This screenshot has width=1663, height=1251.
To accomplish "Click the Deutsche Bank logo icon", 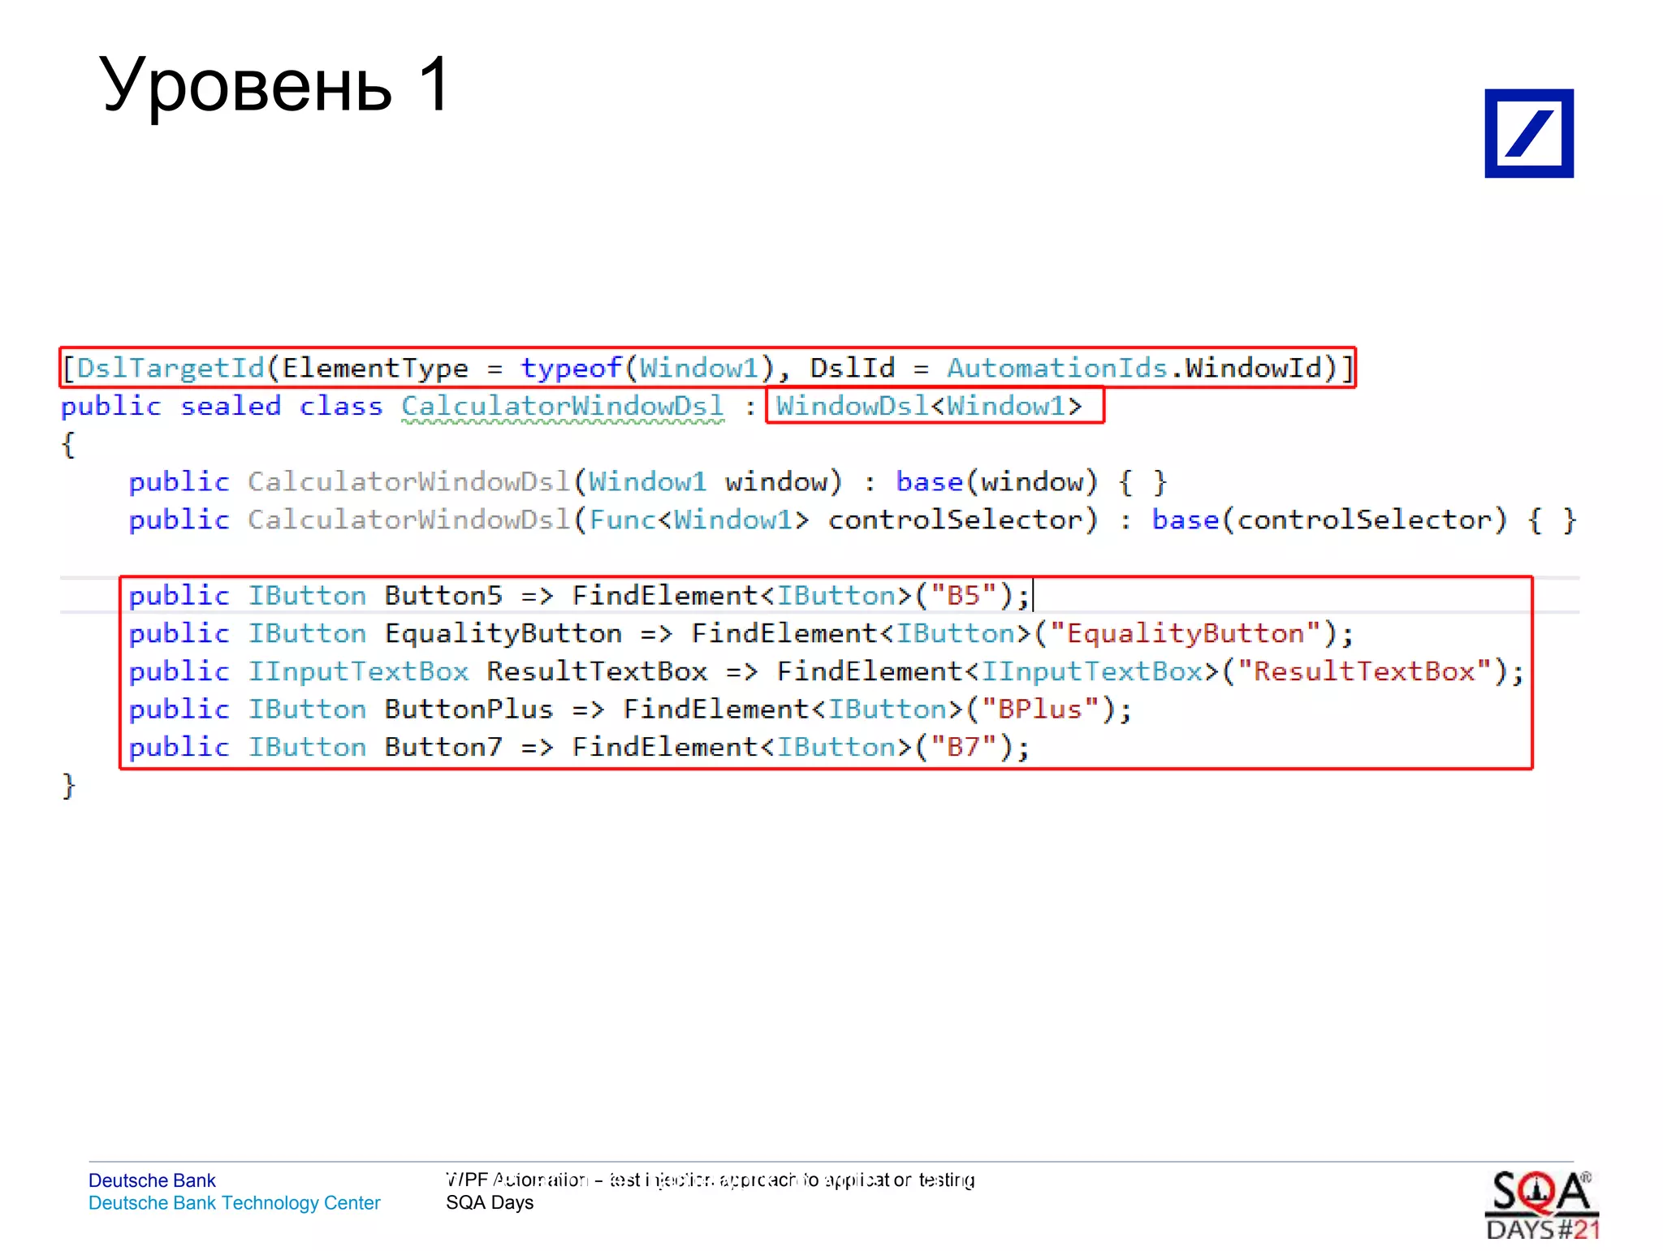I will pos(1528,133).
